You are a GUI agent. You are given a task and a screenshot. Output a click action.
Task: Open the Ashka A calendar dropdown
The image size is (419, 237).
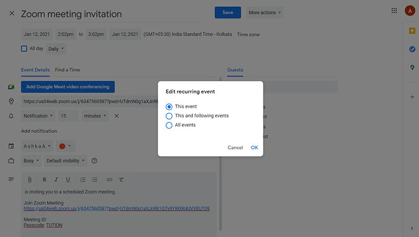tap(37, 146)
